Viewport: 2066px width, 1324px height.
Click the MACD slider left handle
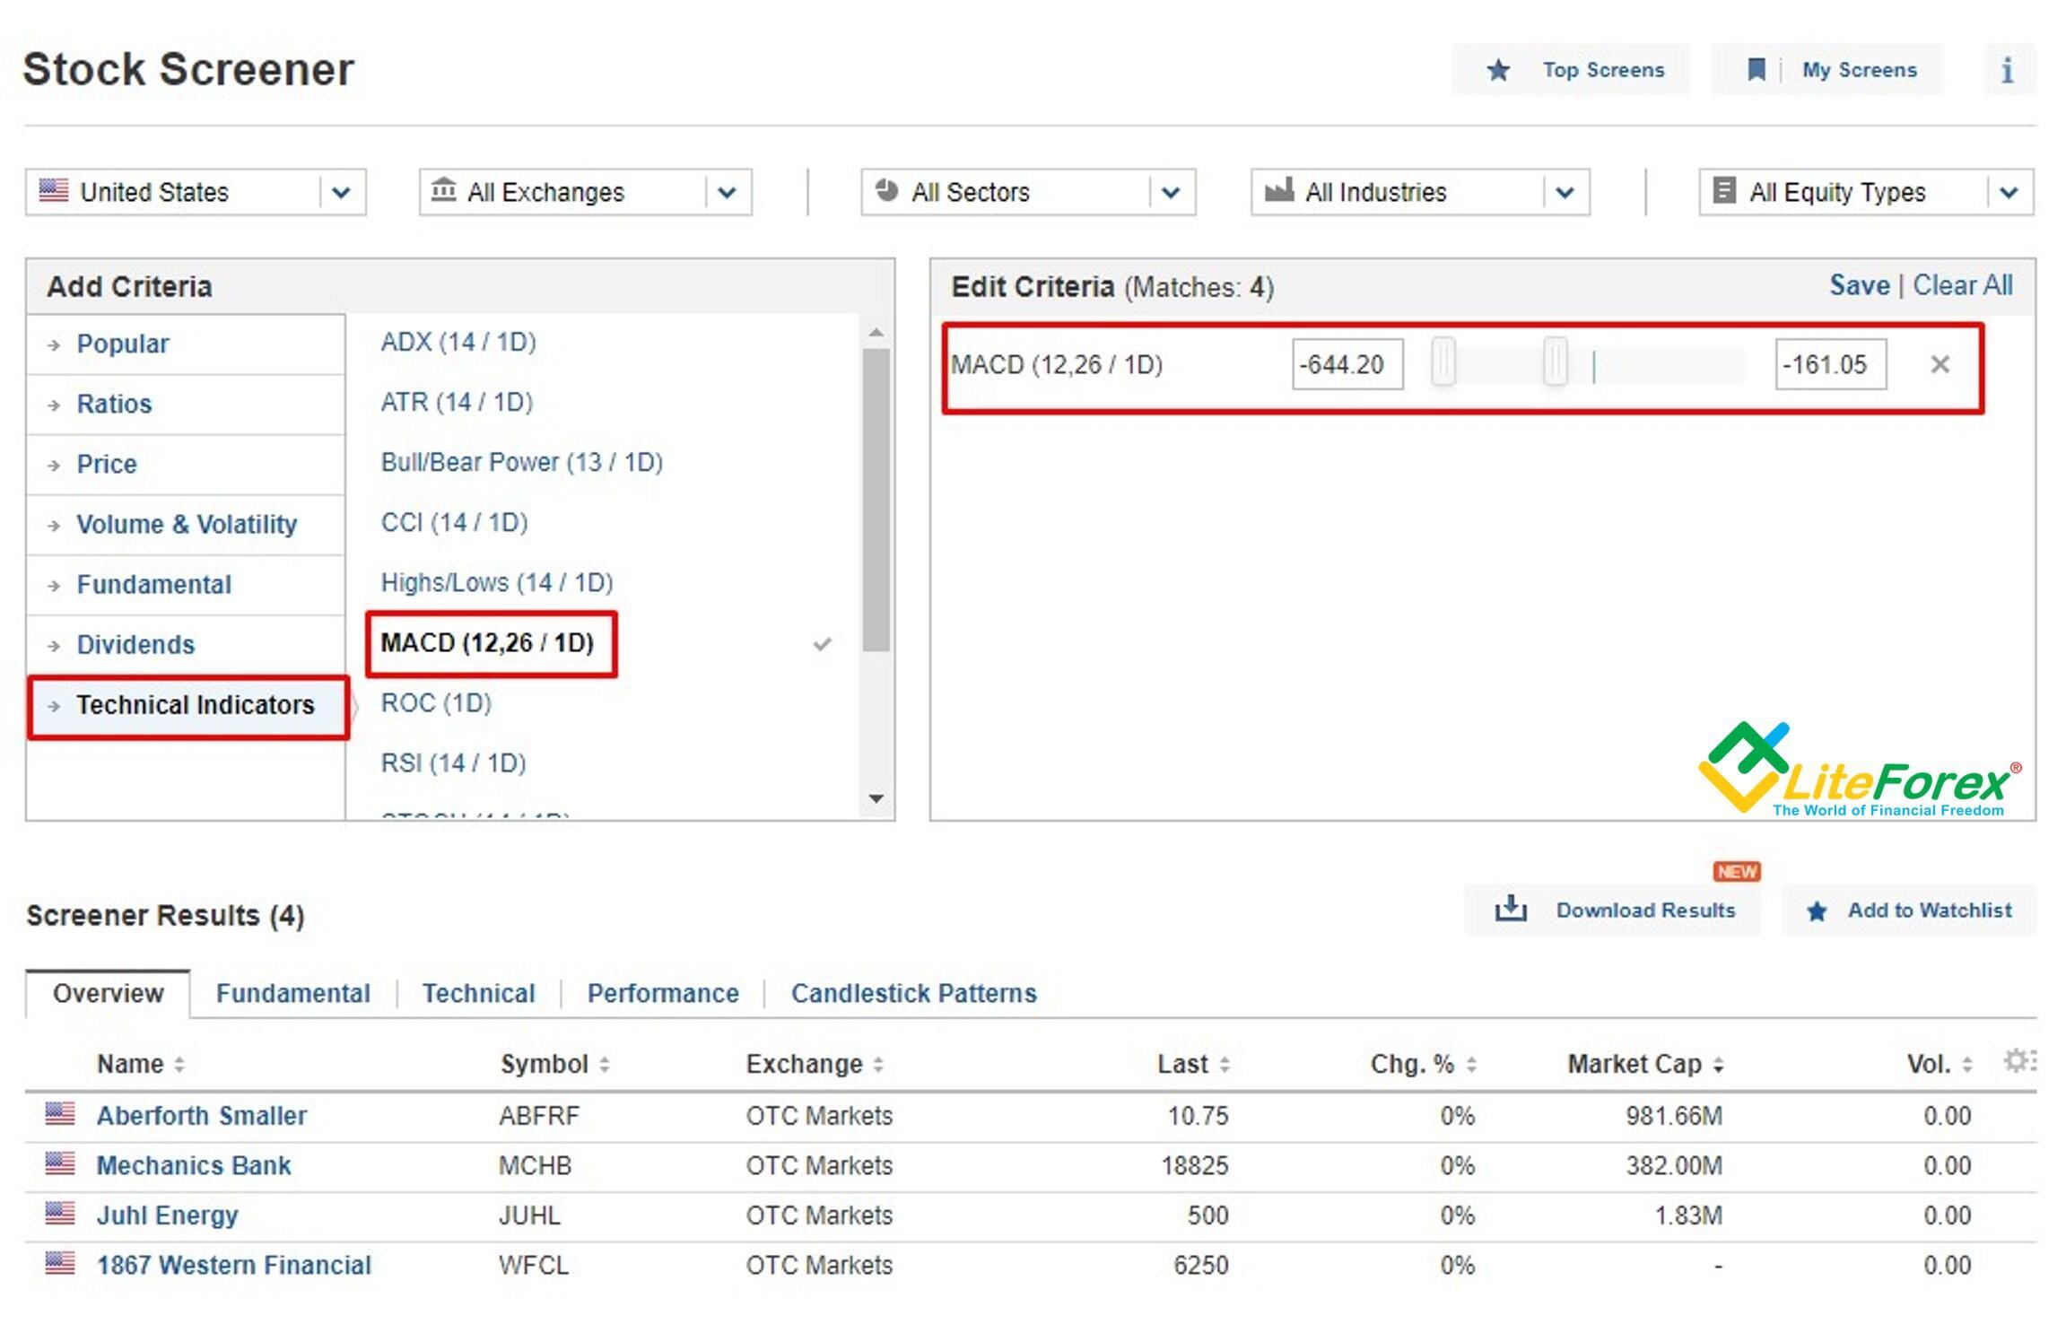tap(1443, 362)
